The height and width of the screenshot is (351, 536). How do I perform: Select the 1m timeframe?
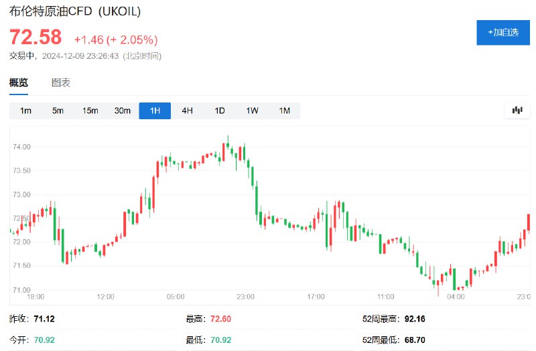tap(25, 111)
